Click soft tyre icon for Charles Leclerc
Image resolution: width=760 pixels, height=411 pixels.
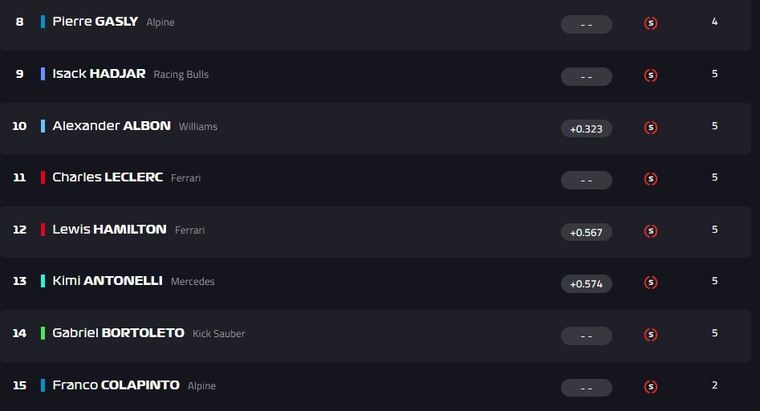[651, 179]
